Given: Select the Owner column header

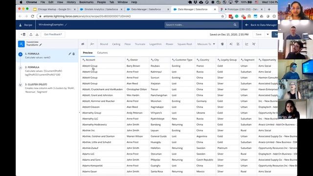Looking at the screenshot, I should (137, 60).
